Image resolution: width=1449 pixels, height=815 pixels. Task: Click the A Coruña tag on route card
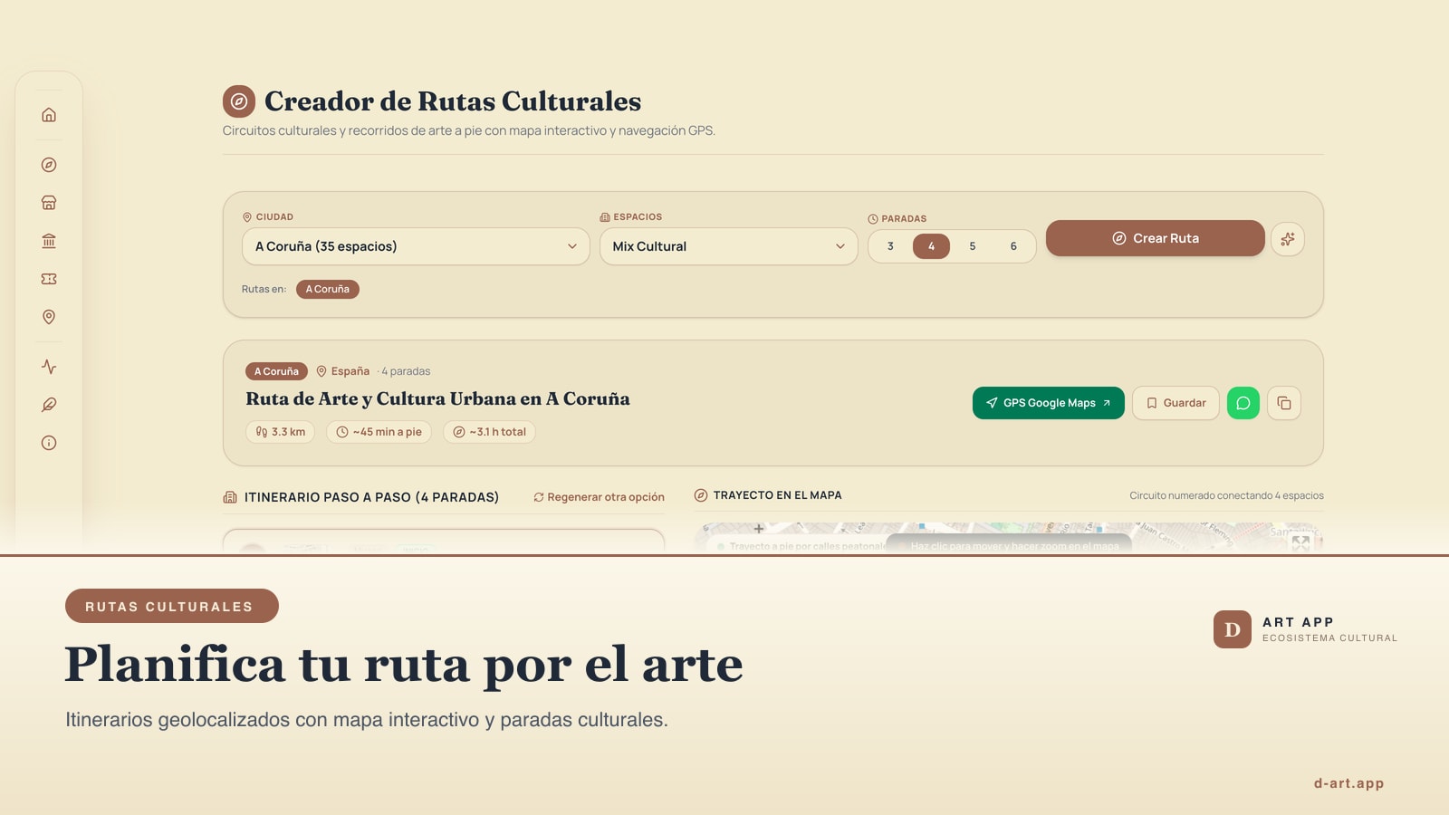(x=276, y=371)
